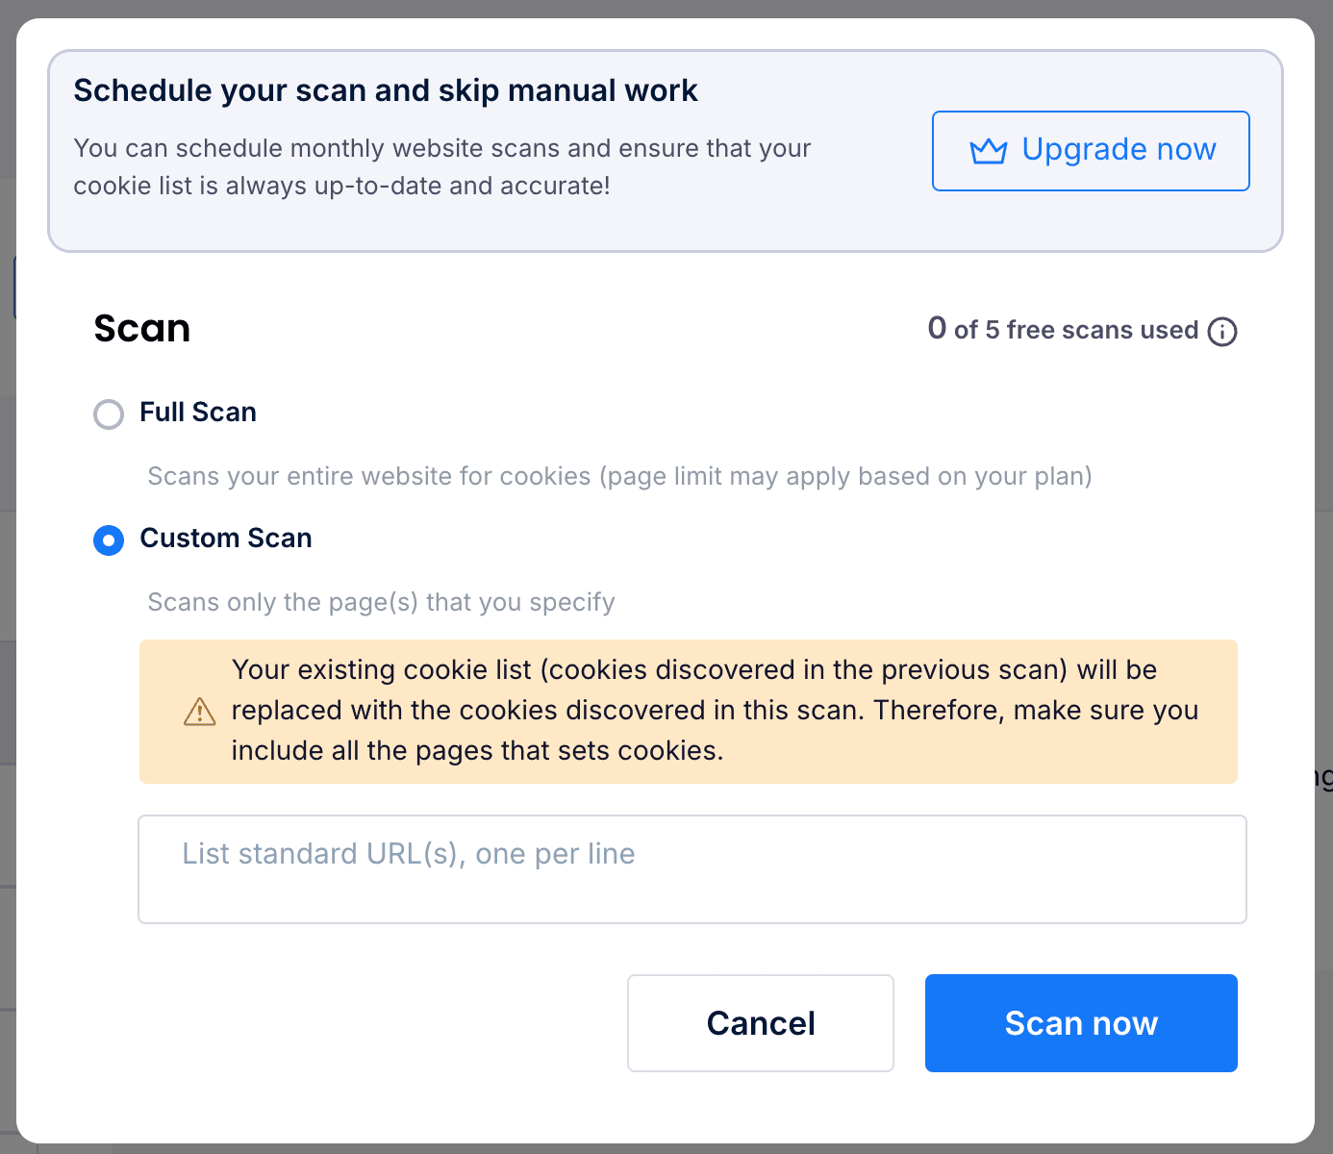Click the warning triangle icon in notice
Image resolution: width=1333 pixels, height=1154 pixels.
point(200,712)
